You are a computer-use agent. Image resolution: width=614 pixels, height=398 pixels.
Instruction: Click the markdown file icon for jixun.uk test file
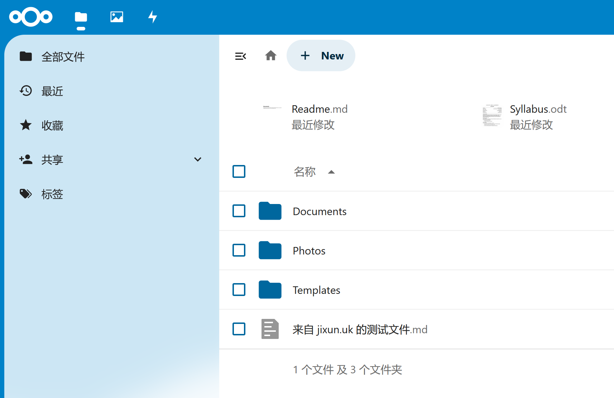click(270, 329)
